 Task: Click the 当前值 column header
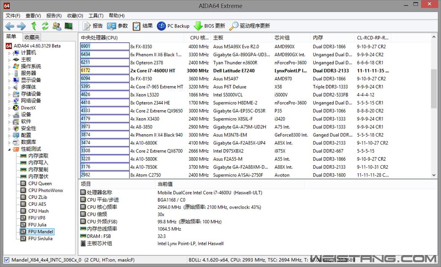tap(230, 184)
